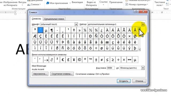
Task: Pick the ≤ symbol from recent symbols
Action: 107,60
